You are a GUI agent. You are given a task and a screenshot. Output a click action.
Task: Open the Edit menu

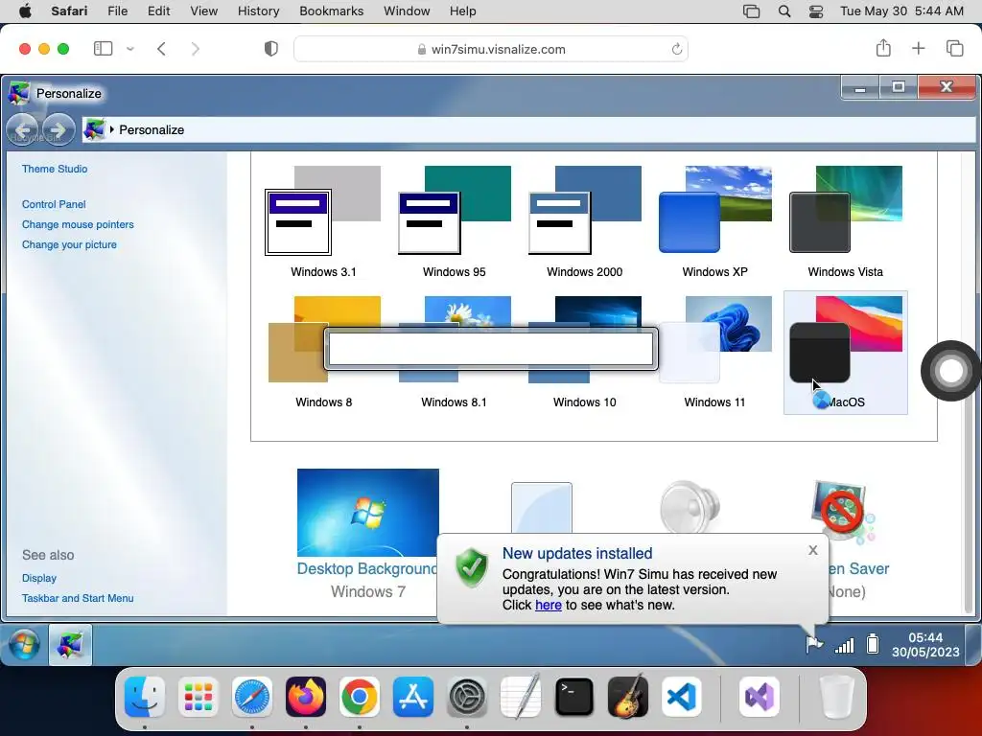click(x=158, y=11)
